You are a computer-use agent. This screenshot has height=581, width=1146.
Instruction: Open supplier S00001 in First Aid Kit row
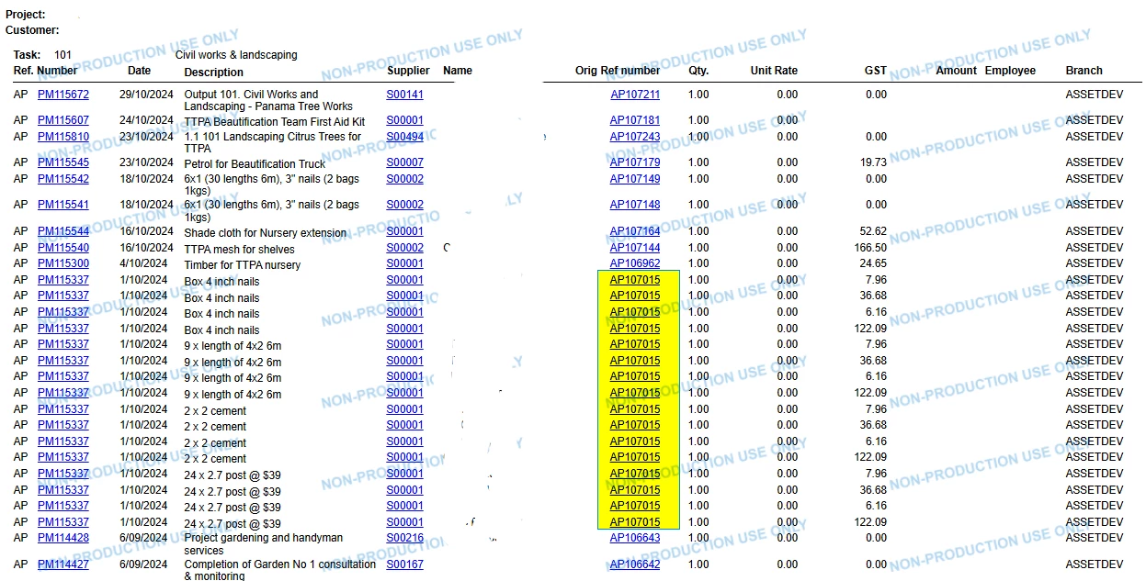click(405, 120)
